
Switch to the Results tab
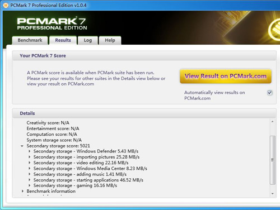tap(63, 40)
